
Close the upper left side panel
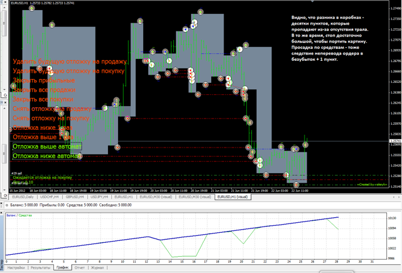point(5,2)
